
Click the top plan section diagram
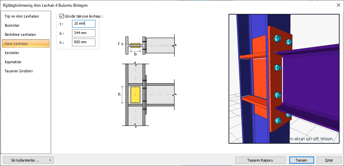coord(149,45)
